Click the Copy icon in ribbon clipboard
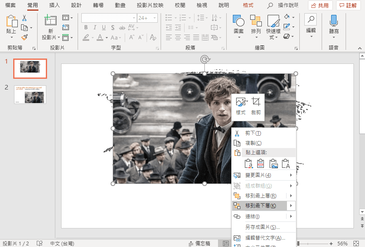Screen dimensions: 365x247 click(x=24, y=28)
